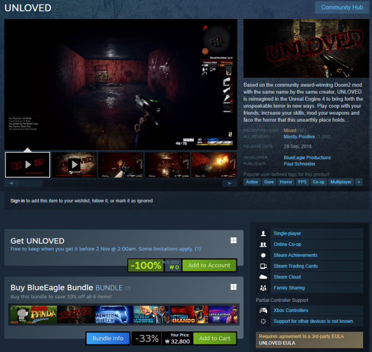372x352 pixels.
Task: Select the first trailer video thumbnail
Action: pyautogui.click(x=28, y=165)
